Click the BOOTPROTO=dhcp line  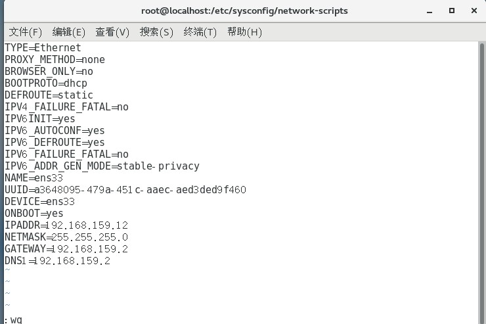[46, 83]
